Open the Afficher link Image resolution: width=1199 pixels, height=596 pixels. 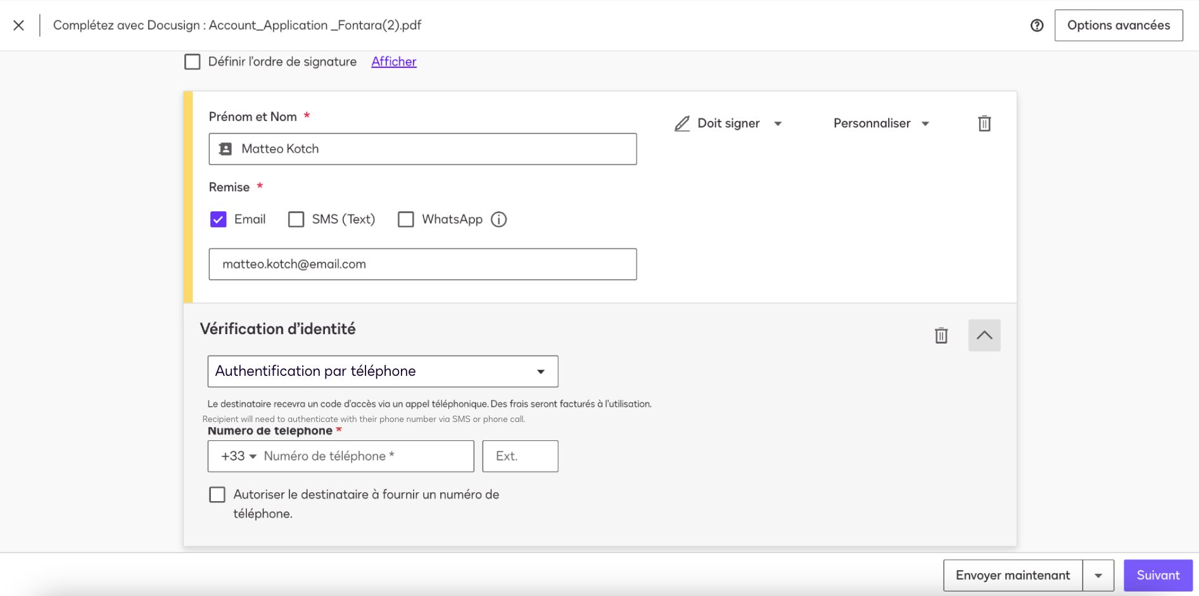pos(394,62)
